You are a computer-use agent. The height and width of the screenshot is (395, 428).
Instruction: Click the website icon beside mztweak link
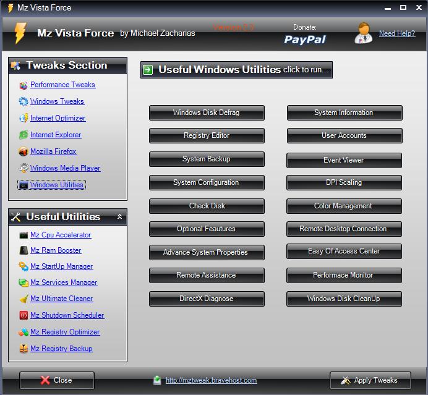(x=157, y=380)
